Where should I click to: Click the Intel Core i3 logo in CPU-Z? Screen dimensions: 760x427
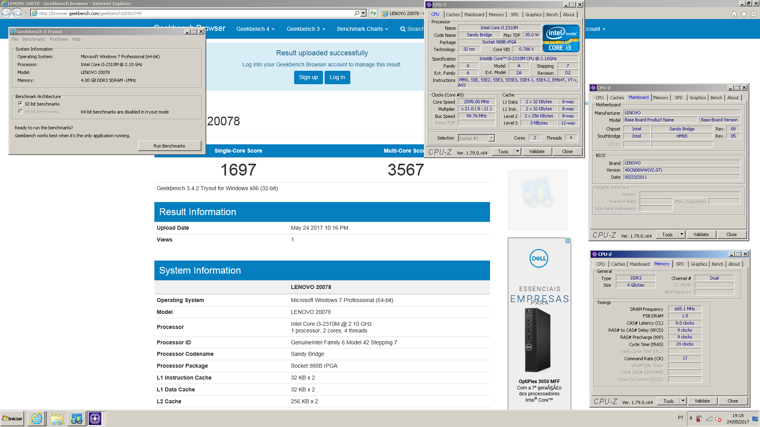click(561, 38)
